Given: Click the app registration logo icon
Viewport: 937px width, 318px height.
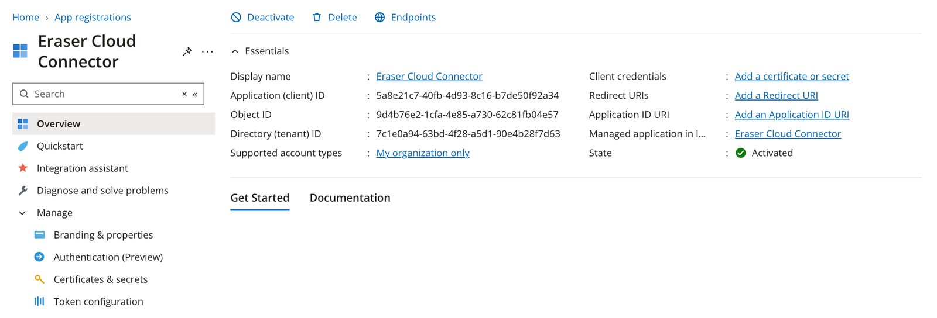Looking at the screenshot, I should point(20,51).
